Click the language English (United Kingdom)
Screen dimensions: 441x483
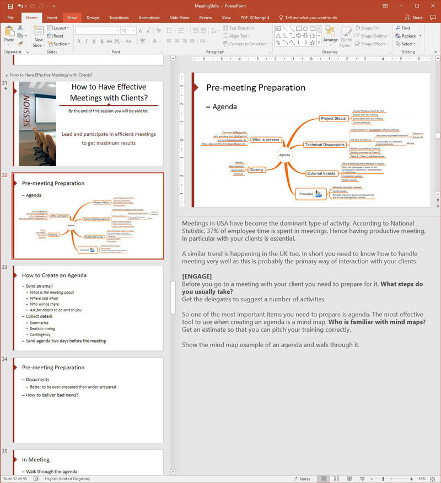[x=67, y=479]
